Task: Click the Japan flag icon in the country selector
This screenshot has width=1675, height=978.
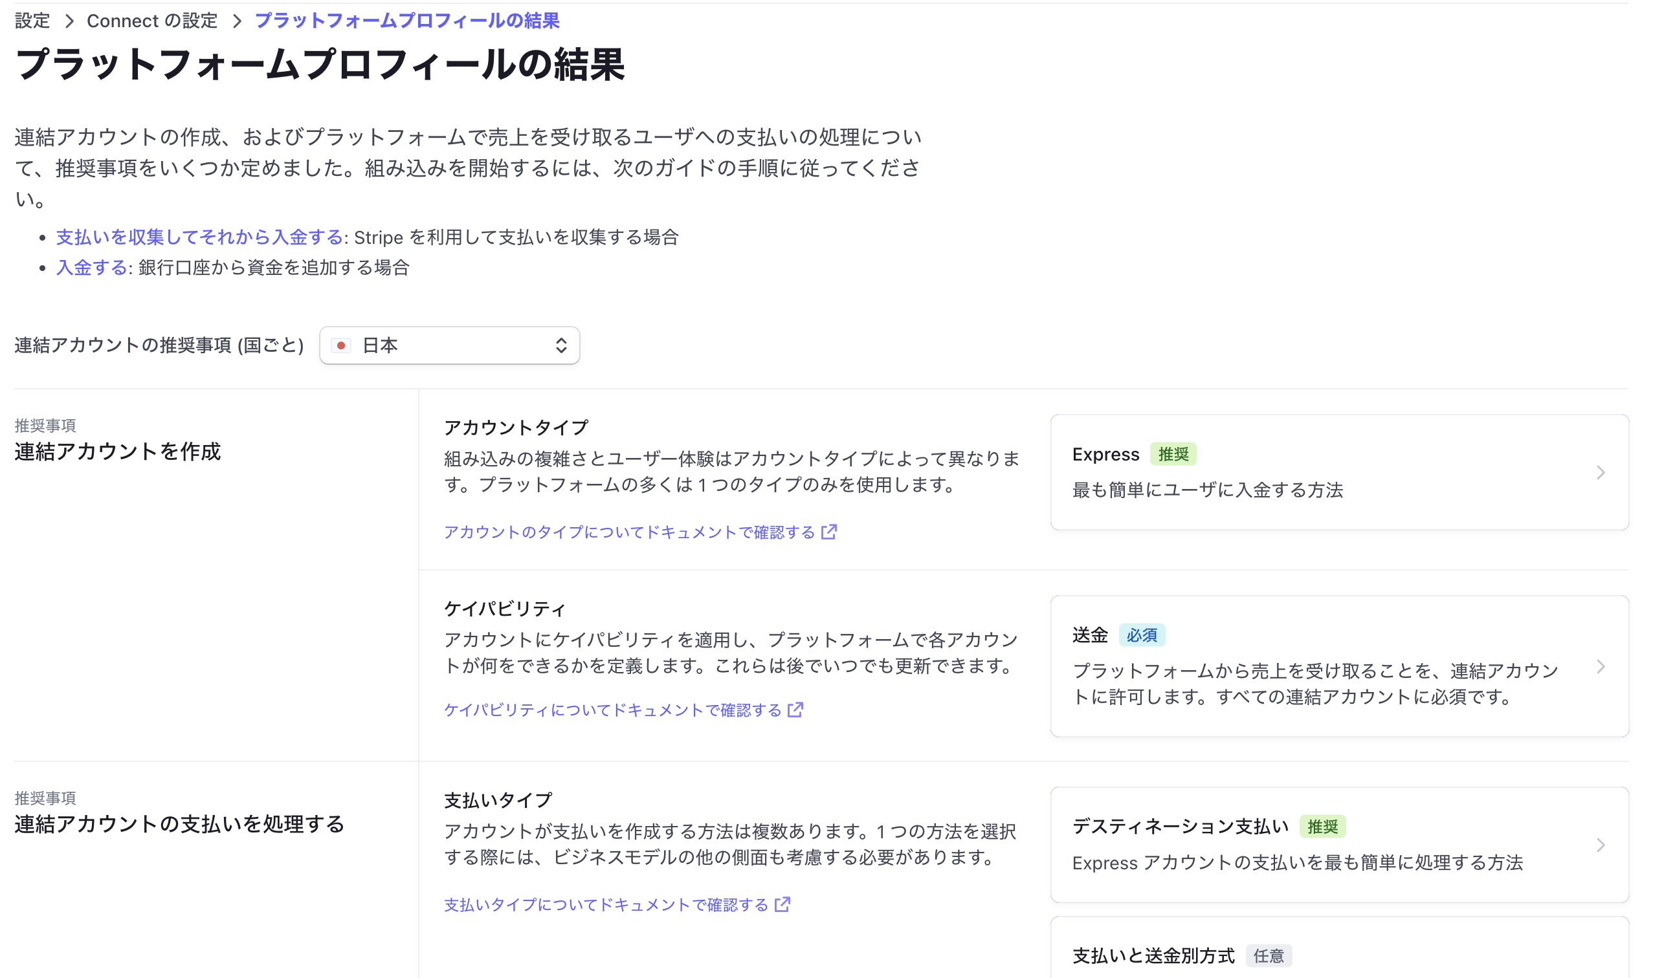Action: [342, 345]
